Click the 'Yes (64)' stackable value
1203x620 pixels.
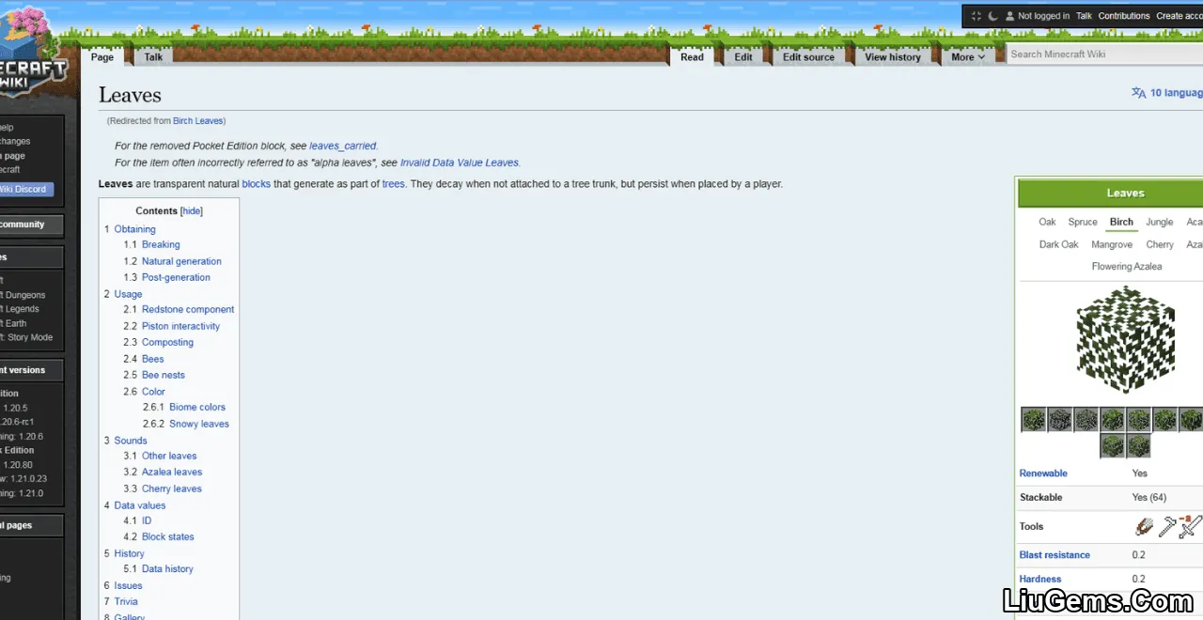[x=1149, y=498]
